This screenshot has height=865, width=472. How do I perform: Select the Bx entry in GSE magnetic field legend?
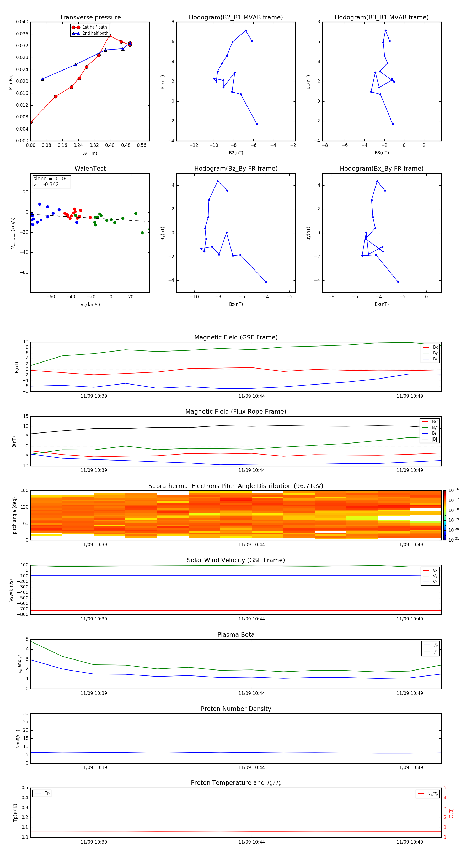[x=430, y=347]
